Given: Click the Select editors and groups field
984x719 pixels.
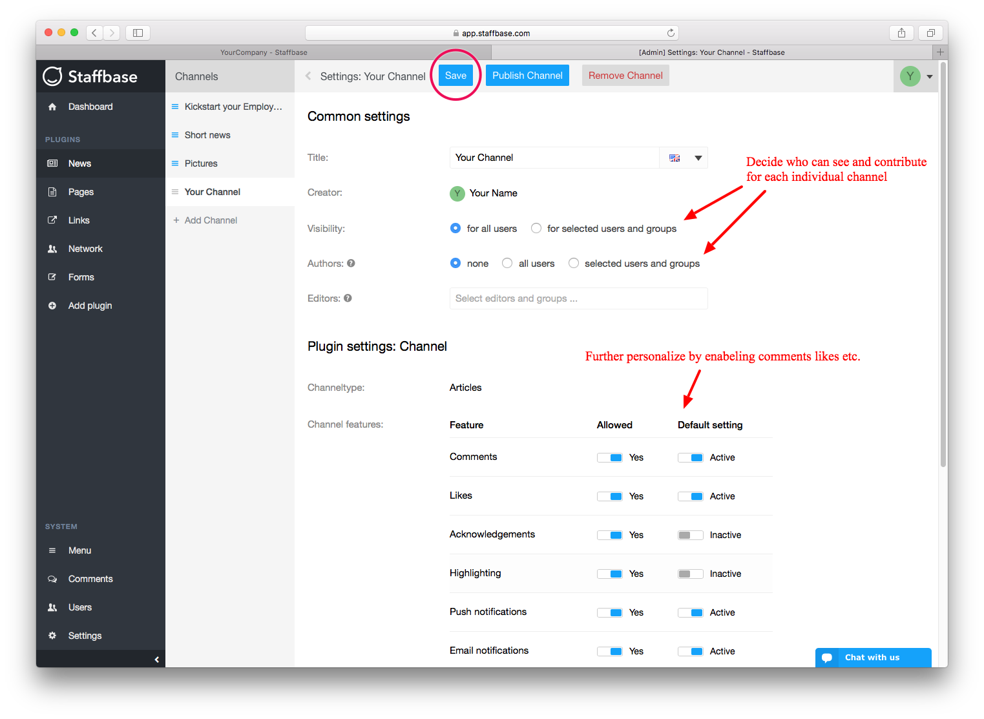Looking at the screenshot, I should point(578,298).
